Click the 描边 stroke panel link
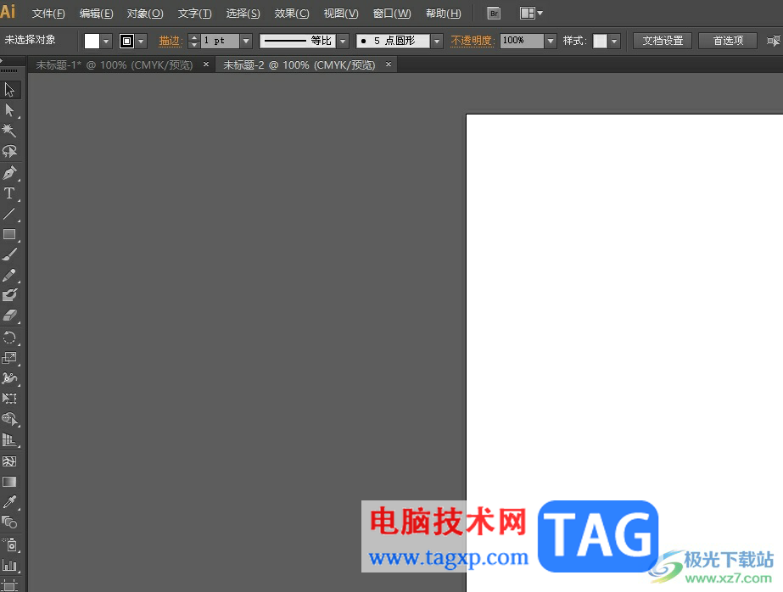The height and width of the screenshot is (592, 783). [171, 41]
